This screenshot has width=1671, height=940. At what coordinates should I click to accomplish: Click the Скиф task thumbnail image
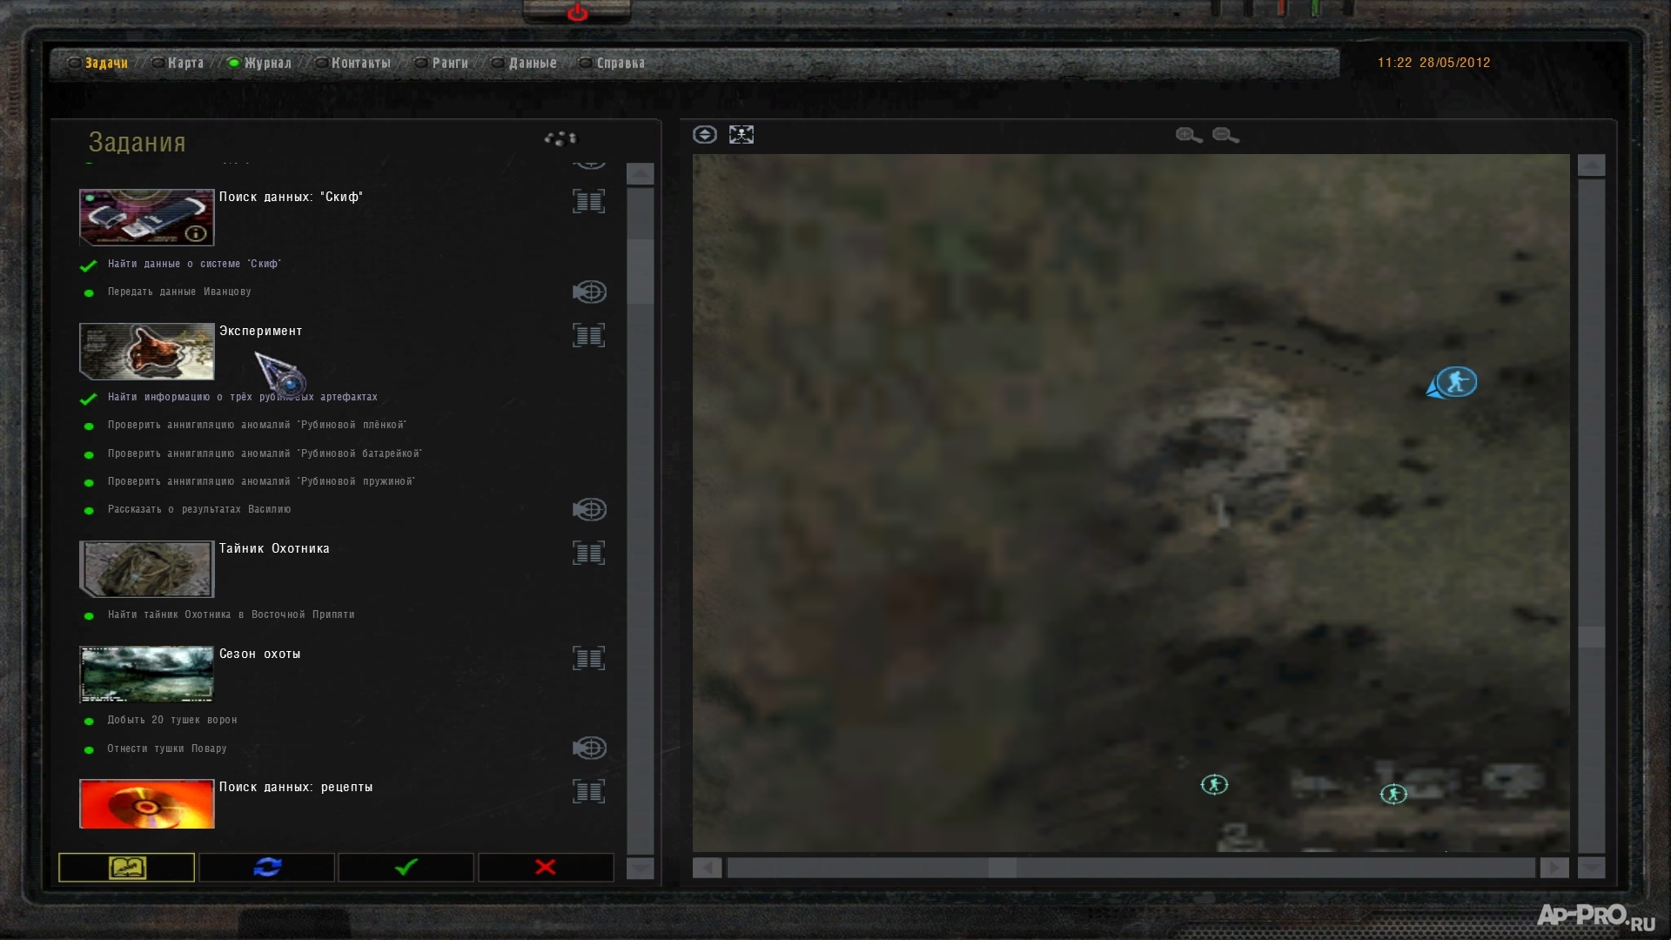pyautogui.click(x=146, y=217)
